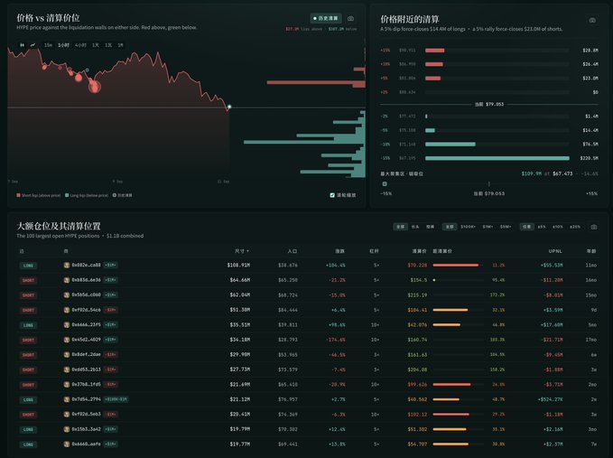
Task: Click wallet avatar for 0x15b3…3a42
Action: coord(67,429)
